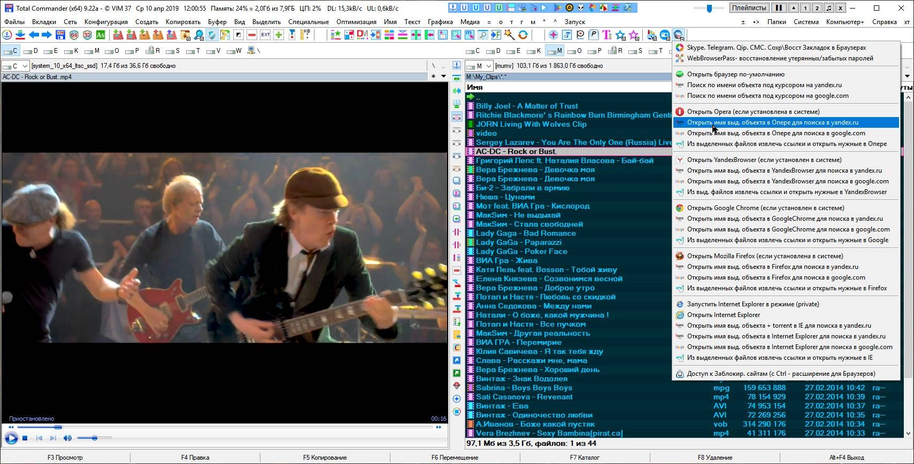Click F4 Правка button
914x464 pixels.
point(195,458)
